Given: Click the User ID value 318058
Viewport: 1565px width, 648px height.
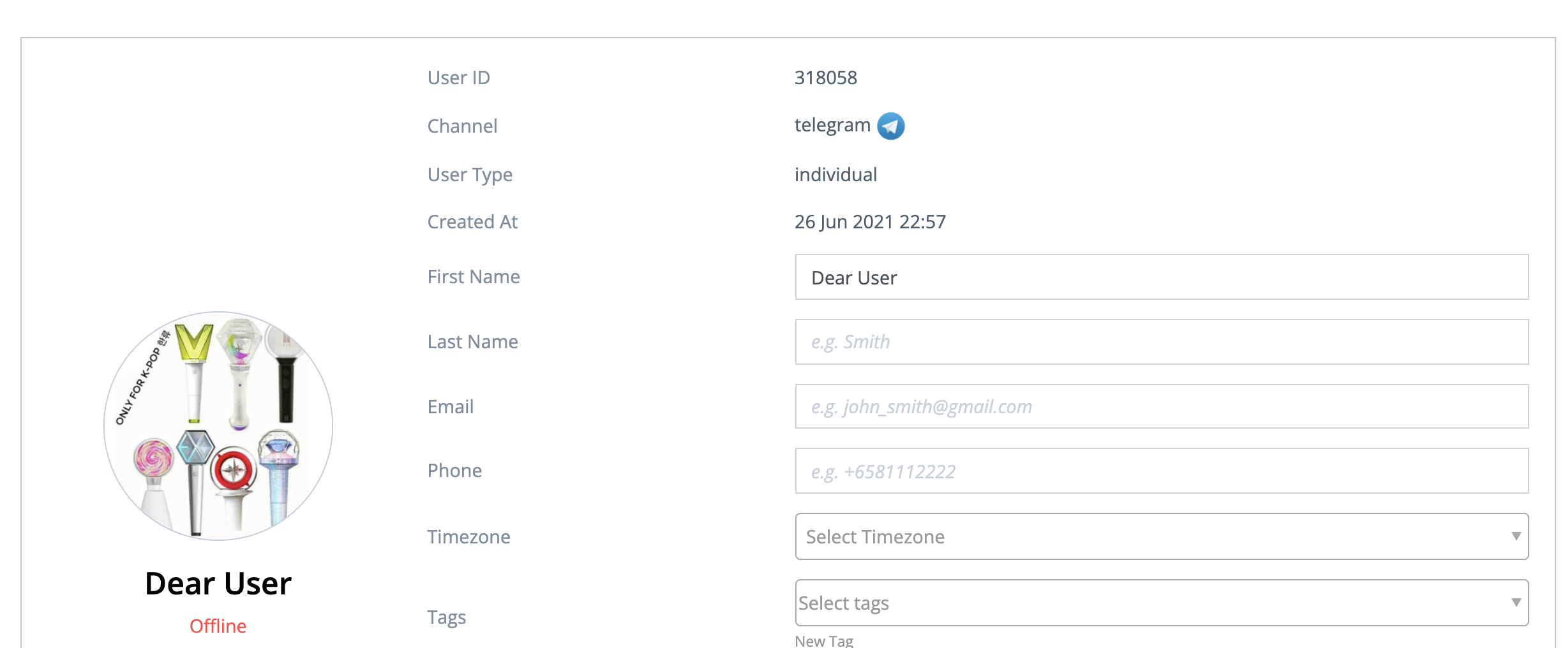Looking at the screenshot, I should 825,78.
